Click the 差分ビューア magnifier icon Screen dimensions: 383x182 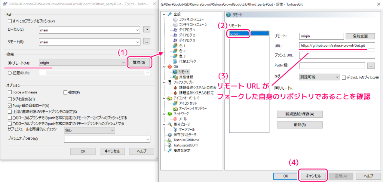(x=170, y=124)
